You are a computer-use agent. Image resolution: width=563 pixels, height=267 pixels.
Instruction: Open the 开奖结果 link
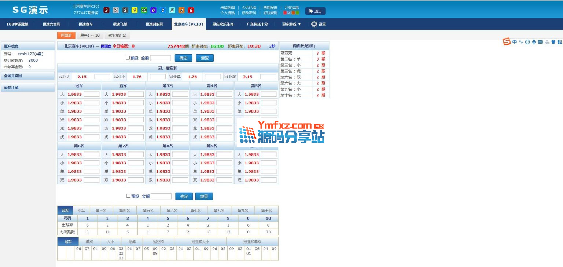(x=291, y=7)
